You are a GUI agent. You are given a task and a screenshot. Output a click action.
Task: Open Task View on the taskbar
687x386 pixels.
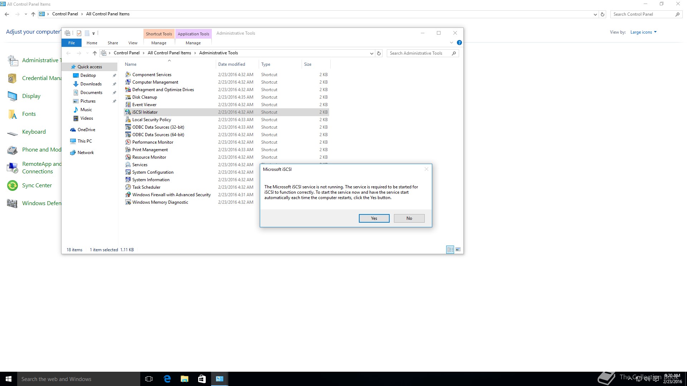[x=149, y=379]
